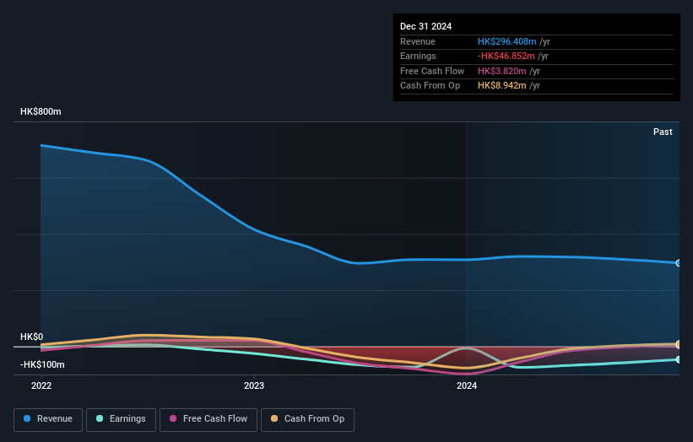This screenshot has width=693, height=442.
Task: Click the -HK$100m y-axis label
Action: (42, 364)
